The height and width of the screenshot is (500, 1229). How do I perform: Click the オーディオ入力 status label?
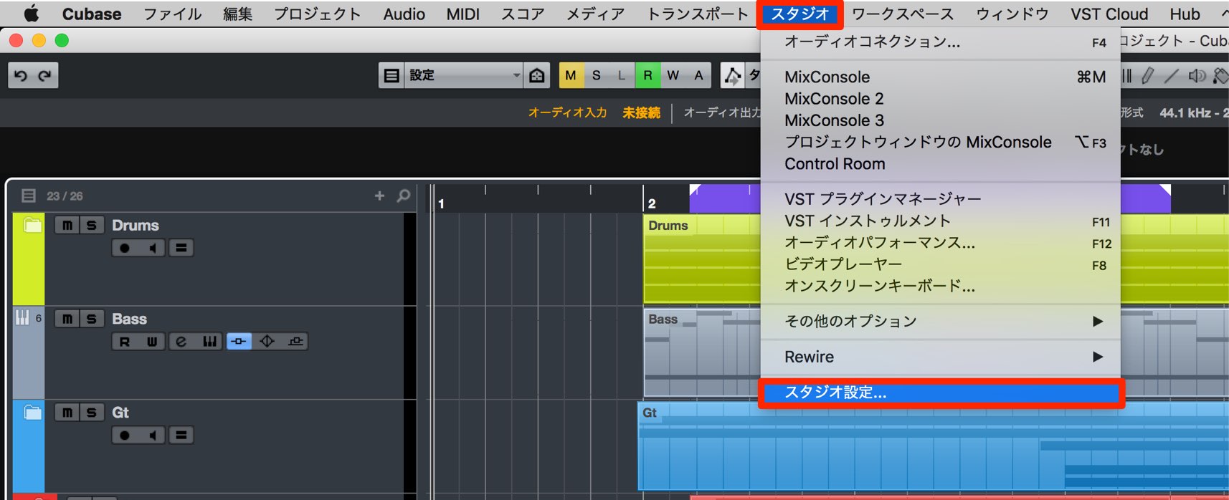(567, 112)
